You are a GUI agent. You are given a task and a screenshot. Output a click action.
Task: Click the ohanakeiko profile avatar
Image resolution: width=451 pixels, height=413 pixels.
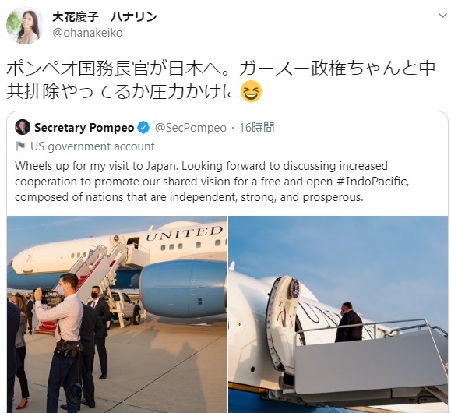point(25,26)
